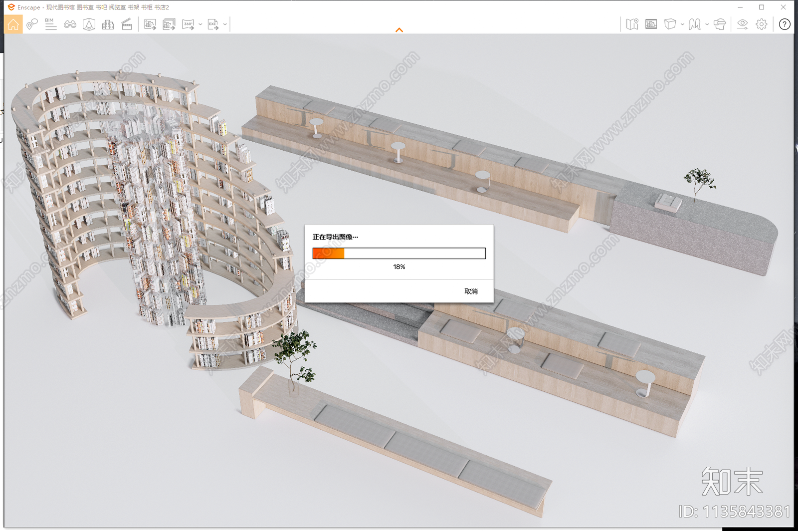Screen dimensions: 798x531
Task: Expand the cube projection dropdown arrow
Action: 682,24
